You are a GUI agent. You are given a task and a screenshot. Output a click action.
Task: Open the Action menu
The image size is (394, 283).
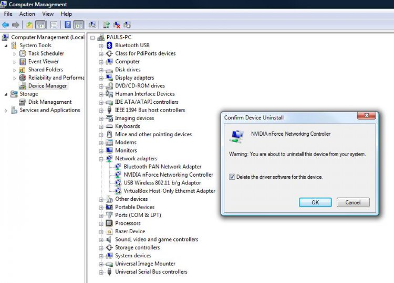pos(27,14)
